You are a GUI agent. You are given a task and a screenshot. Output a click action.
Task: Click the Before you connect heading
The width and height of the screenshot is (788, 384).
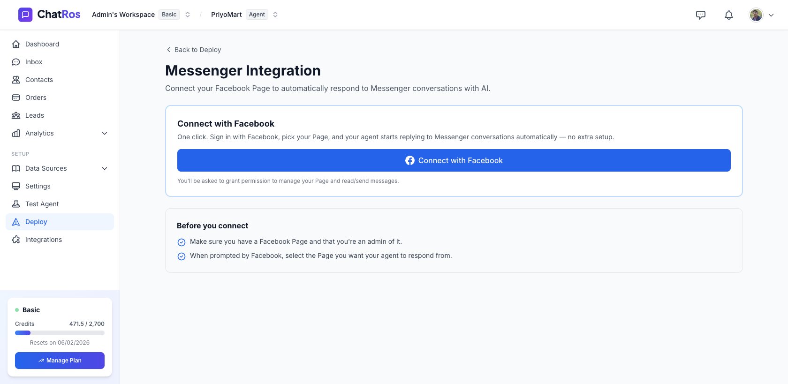click(212, 226)
